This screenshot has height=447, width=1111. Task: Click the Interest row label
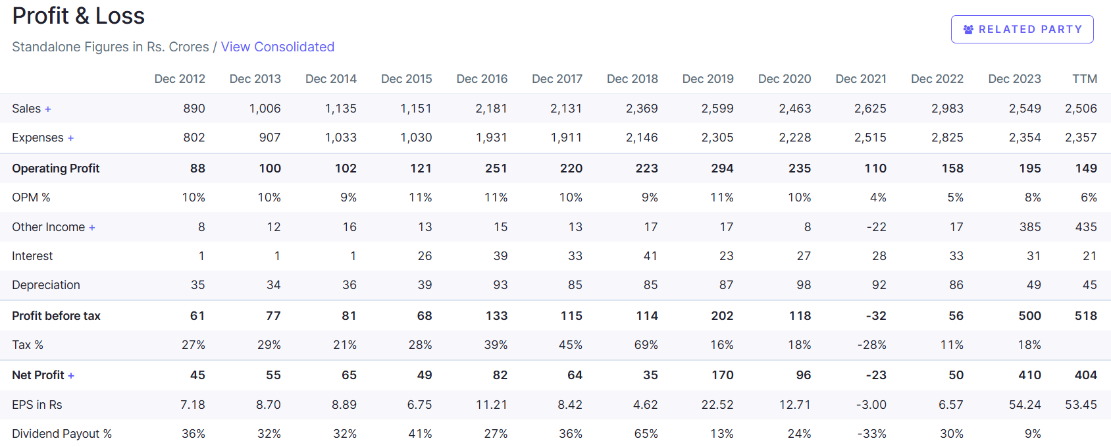[x=32, y=256]
